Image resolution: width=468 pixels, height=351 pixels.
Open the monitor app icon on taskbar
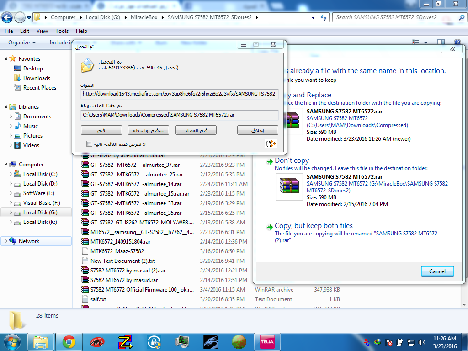pos(182,342)
